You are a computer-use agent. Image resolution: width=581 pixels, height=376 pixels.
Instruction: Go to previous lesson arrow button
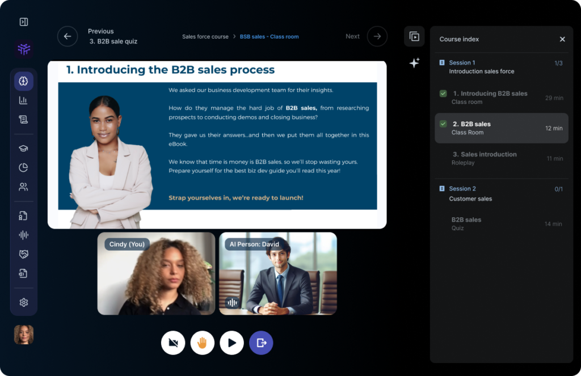pyautogui.click(x=68, y=36)
